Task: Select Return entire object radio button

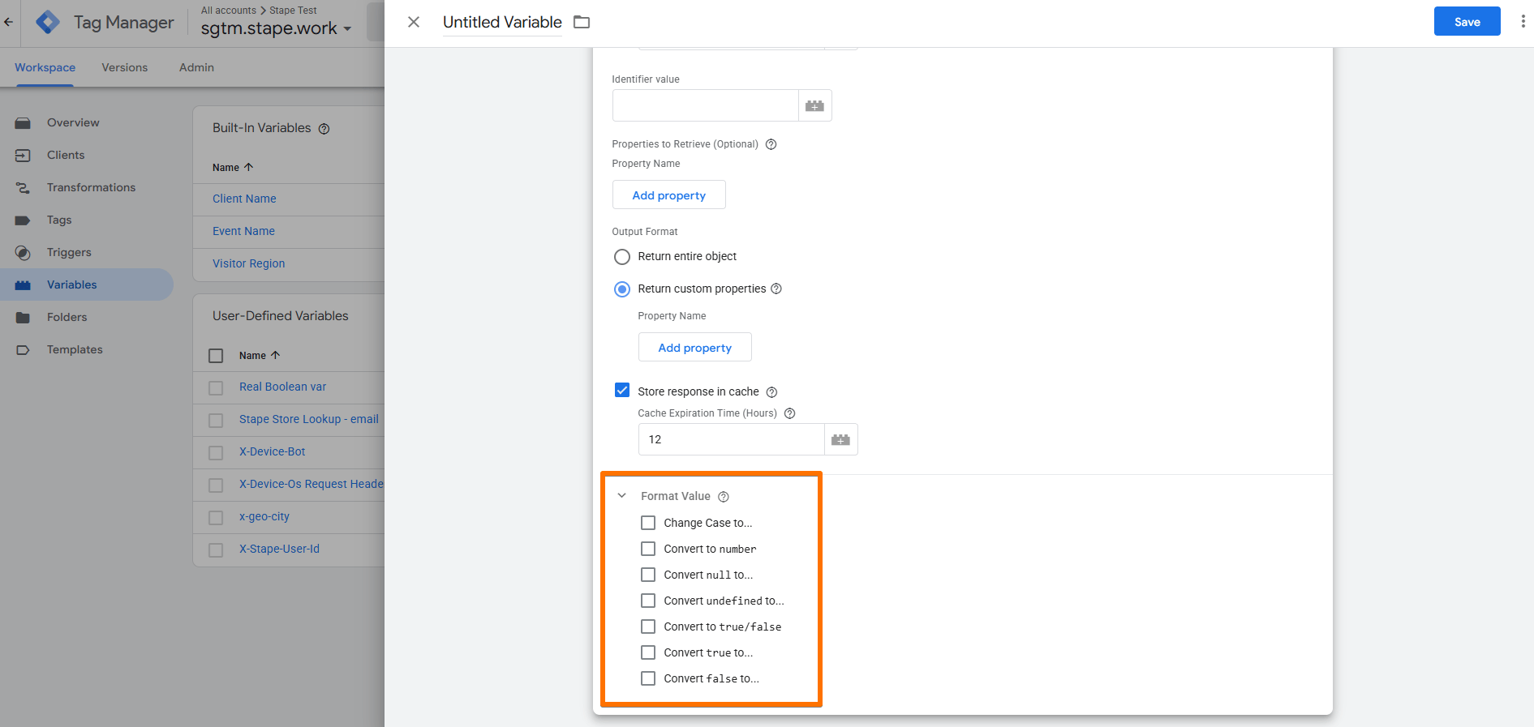Action: (622, 257)
